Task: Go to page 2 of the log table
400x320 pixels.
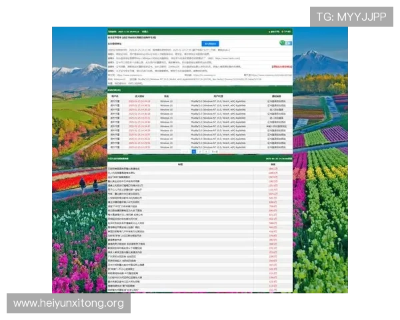Action: 200,151
